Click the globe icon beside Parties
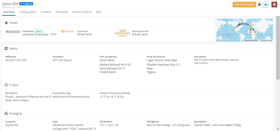This screenshot has width=280, height=131. (6, 23)
